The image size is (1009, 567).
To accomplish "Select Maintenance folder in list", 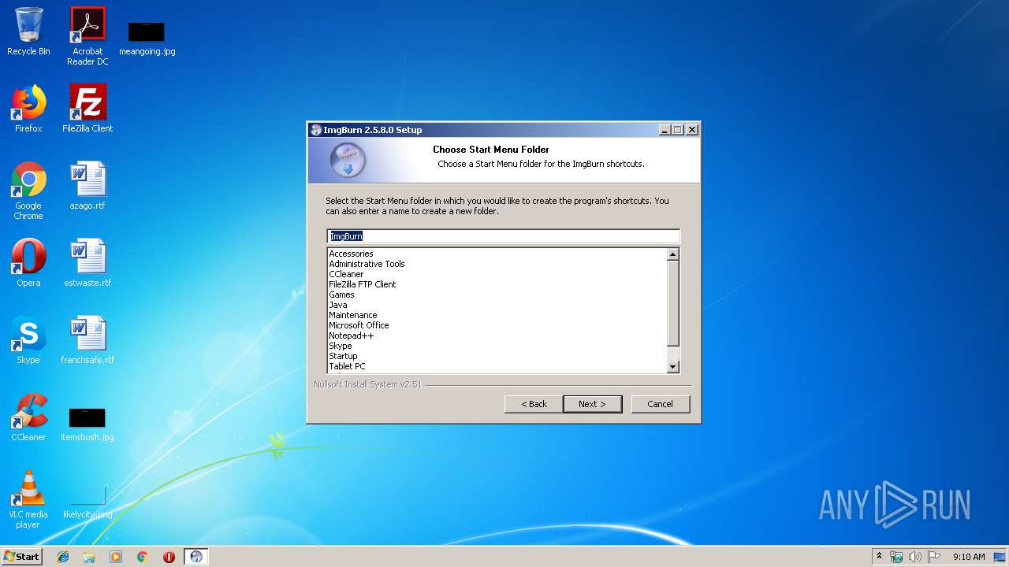I will [x=352, y=315].
